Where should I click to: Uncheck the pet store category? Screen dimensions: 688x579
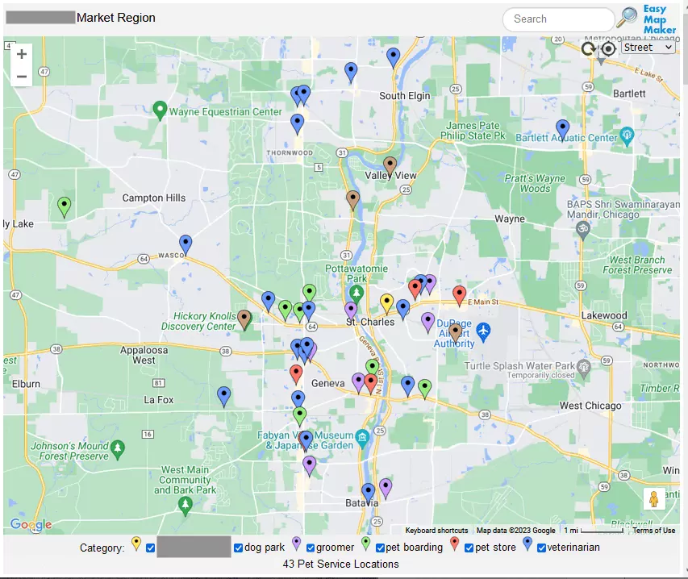[x=469, y=548]
